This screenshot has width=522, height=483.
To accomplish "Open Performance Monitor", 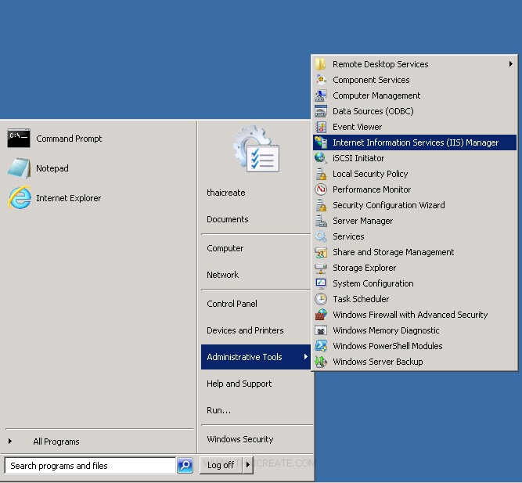I will [415, 189].
